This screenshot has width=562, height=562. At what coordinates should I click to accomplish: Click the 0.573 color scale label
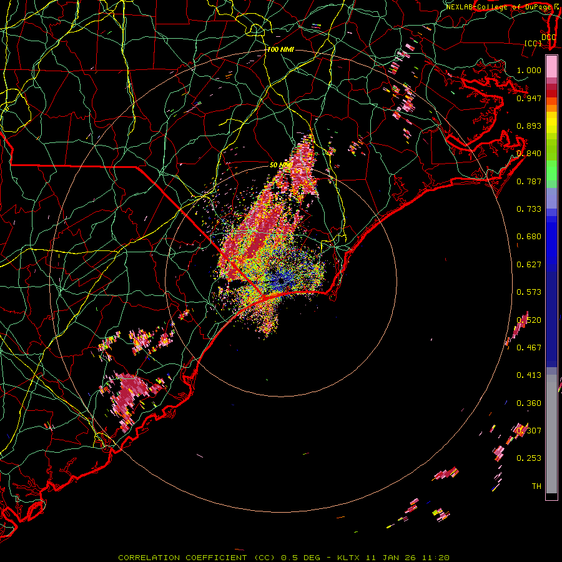point(529,292)
